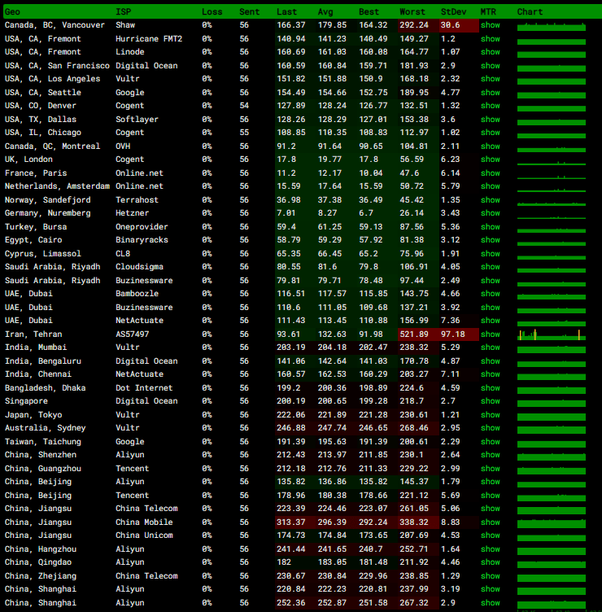Click the Sent column header
This screenshot has height=612, width=602.
tap(249, 11)
